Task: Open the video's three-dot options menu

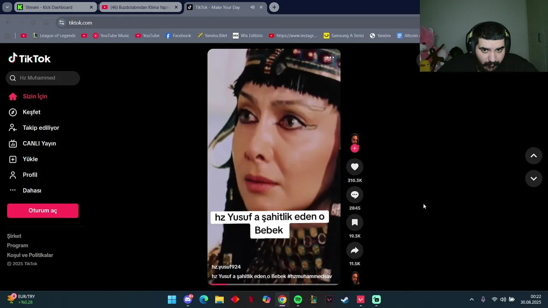Action: coord(330,58)
